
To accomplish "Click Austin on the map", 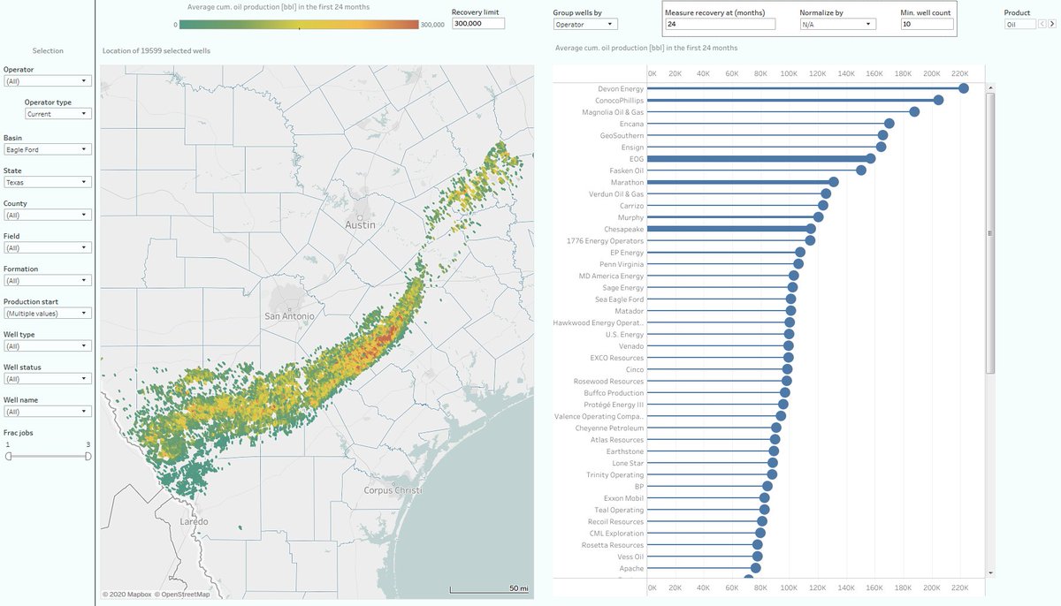I will coord(361,224).
